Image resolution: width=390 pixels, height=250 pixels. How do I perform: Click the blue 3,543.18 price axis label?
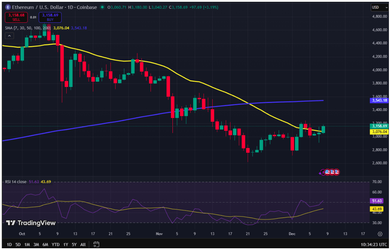pyautogui.click(x=379, y=101)
